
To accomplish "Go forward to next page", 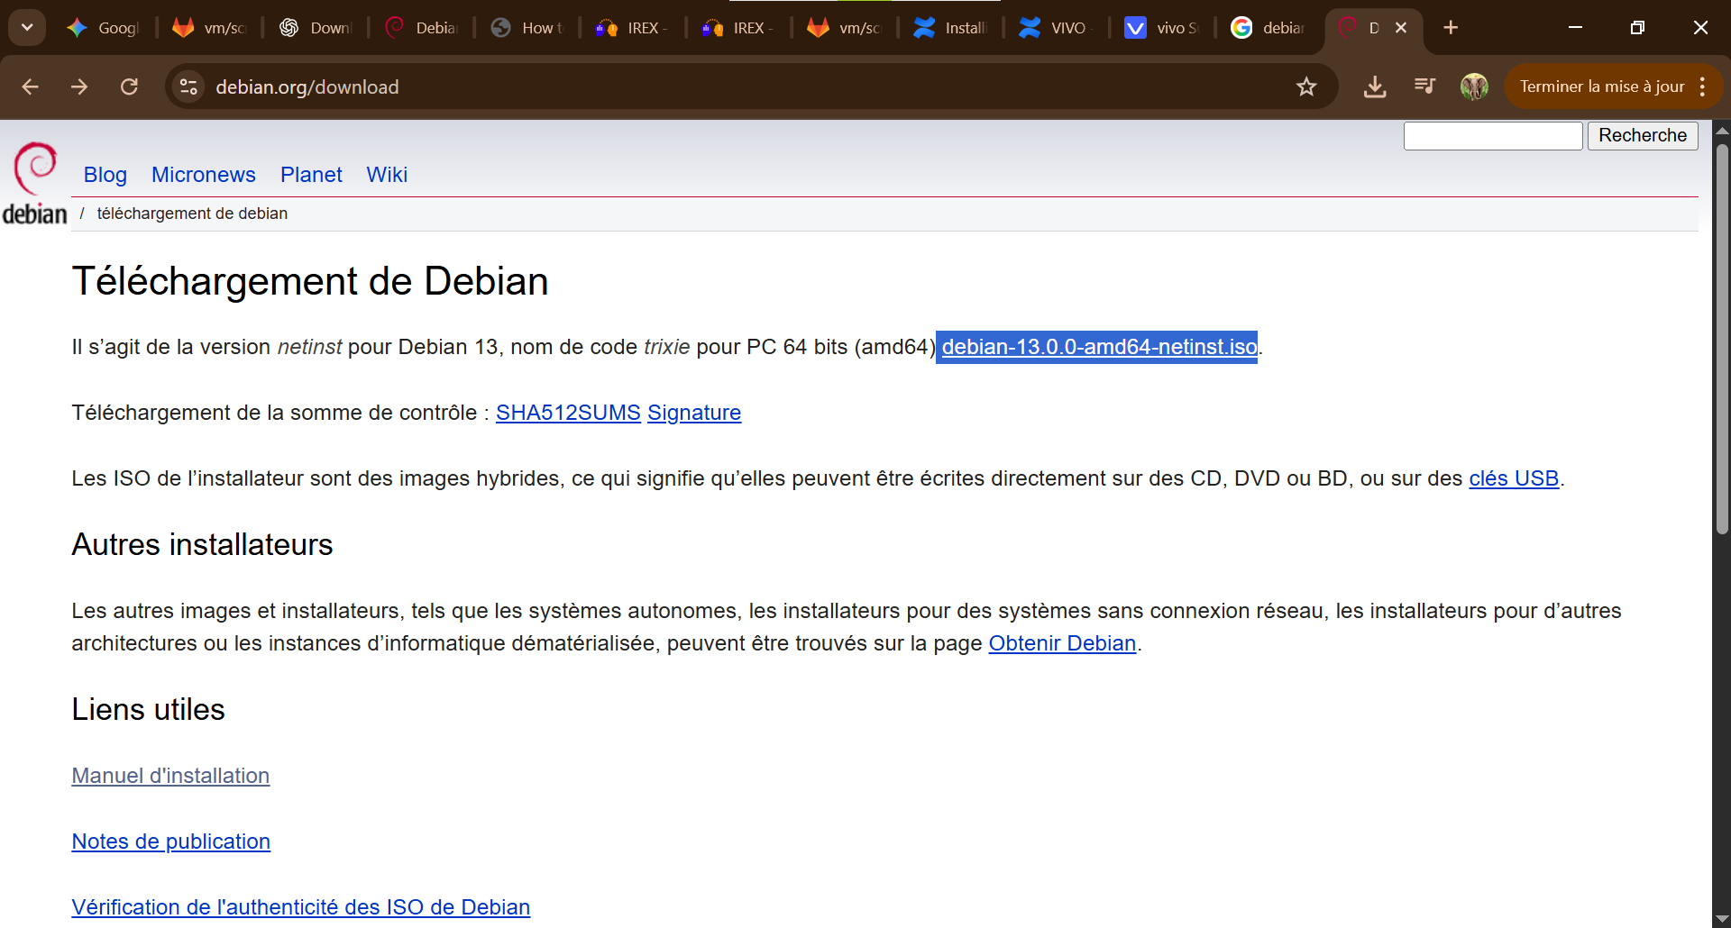I will (x=79, y=86).
